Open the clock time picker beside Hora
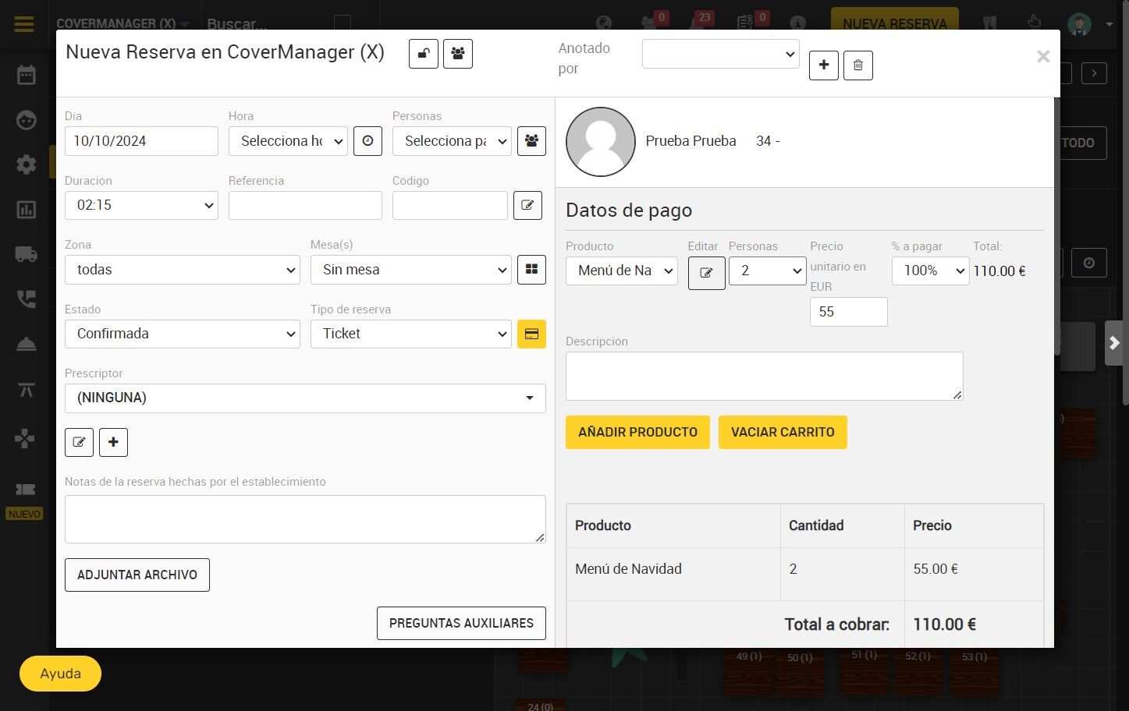This screenshot has height=711, width=1129. pos(367,141)
